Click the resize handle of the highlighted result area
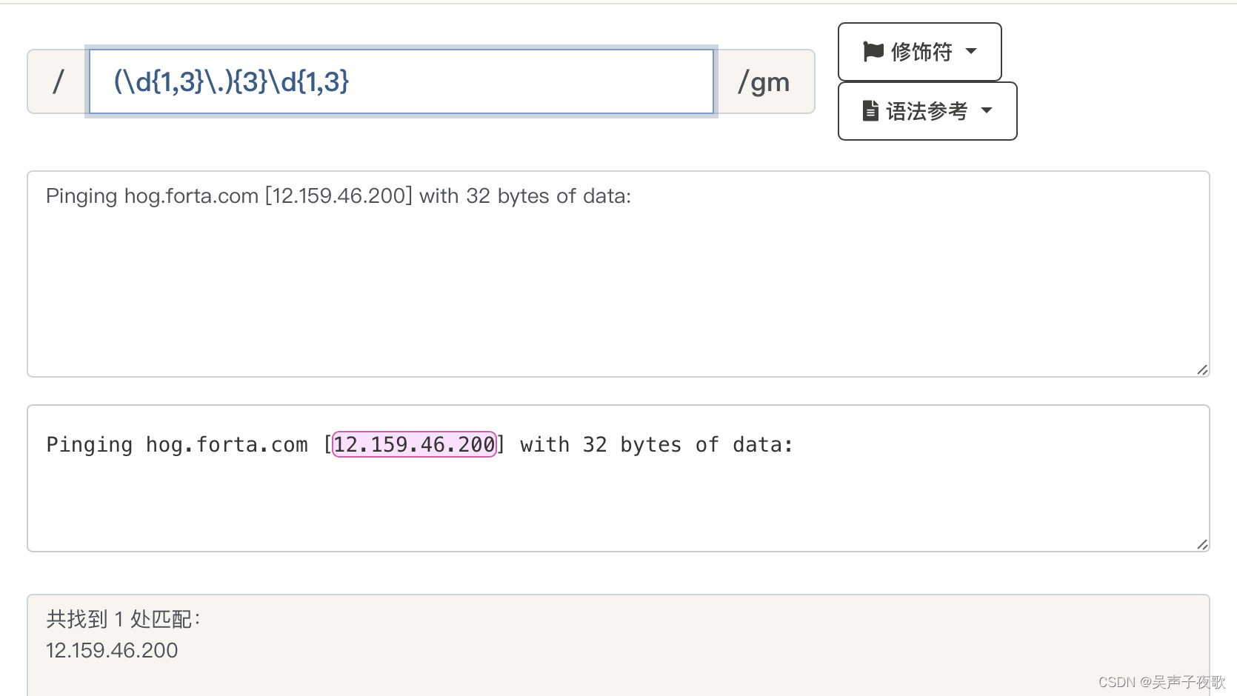 click(x=1202, y=544)
